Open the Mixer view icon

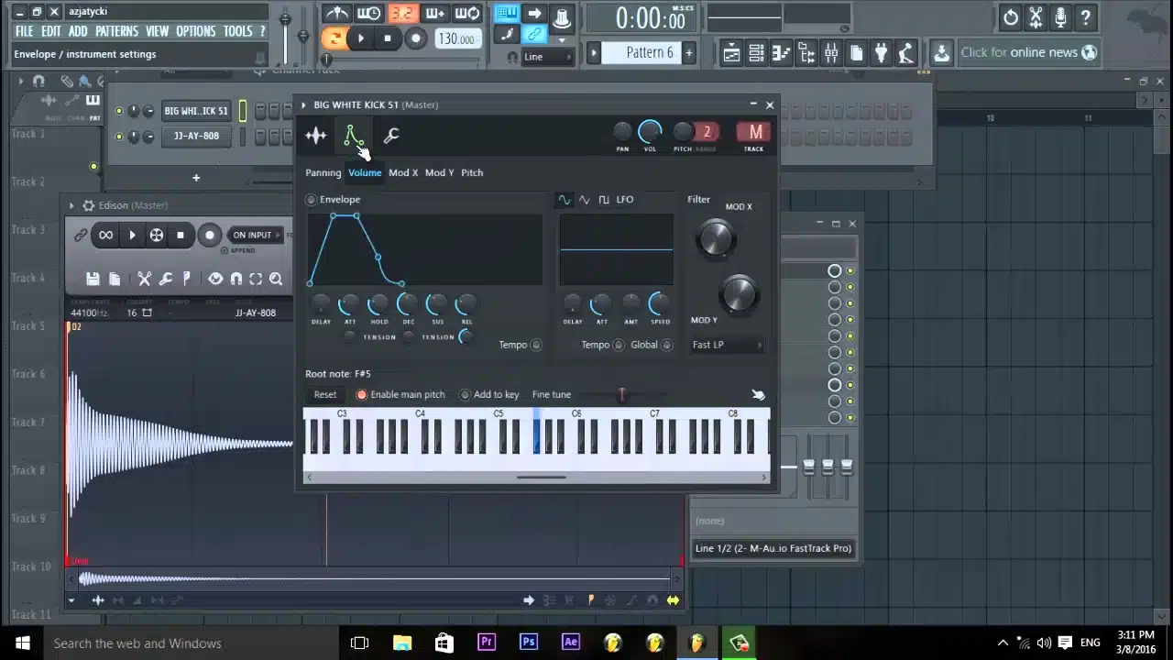831,53
